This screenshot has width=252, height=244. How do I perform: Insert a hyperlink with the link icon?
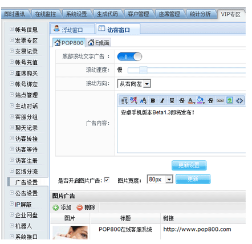coord(220,100)
